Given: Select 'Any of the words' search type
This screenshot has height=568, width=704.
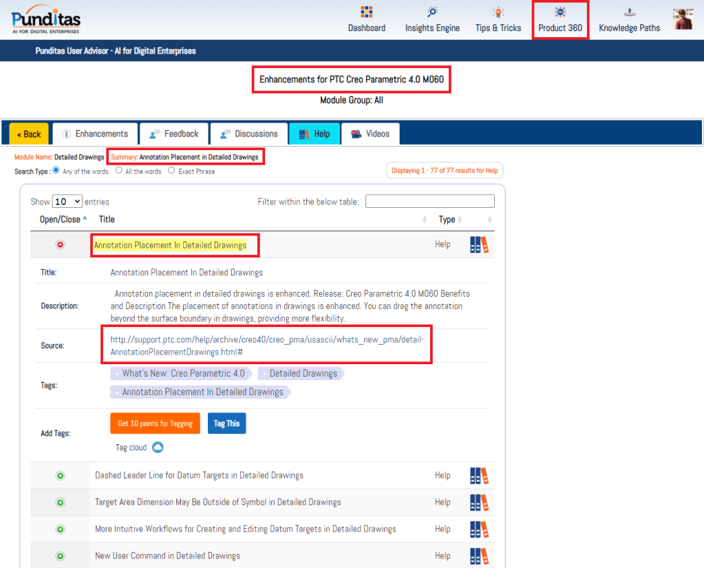Looking at the screenshot, I should (x=56, y=171).
